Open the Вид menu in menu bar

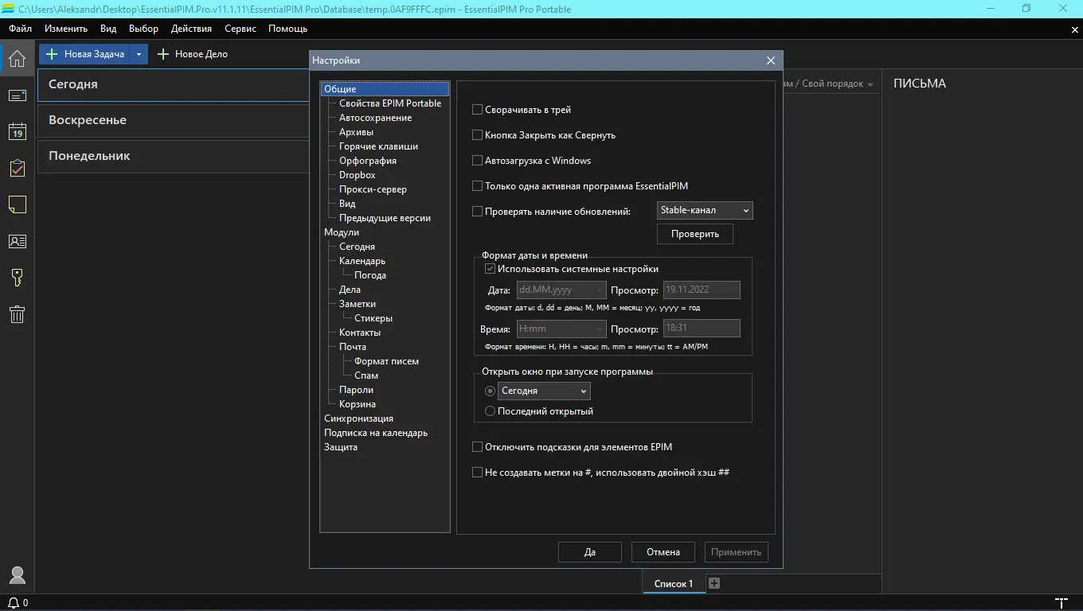coord(108,29)
